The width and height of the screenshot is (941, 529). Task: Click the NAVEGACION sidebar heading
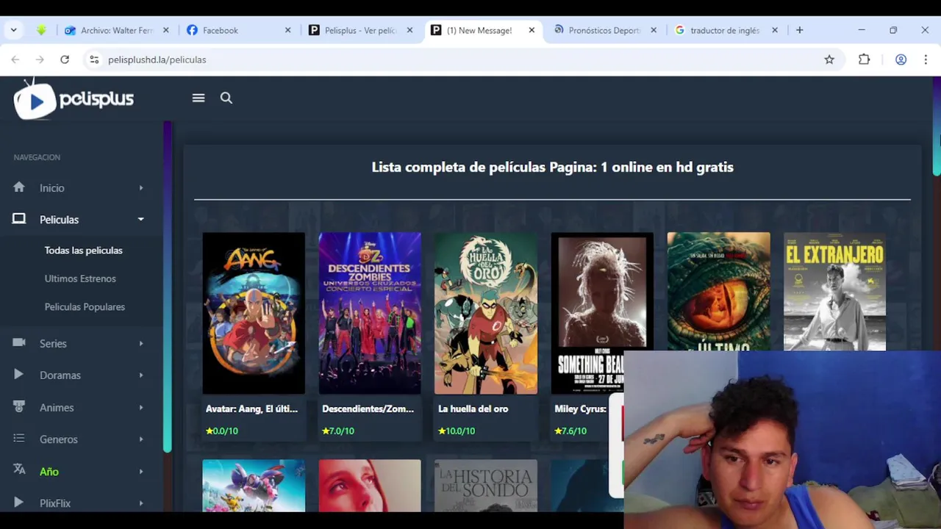pyautogui.click(x=37, y=157)
